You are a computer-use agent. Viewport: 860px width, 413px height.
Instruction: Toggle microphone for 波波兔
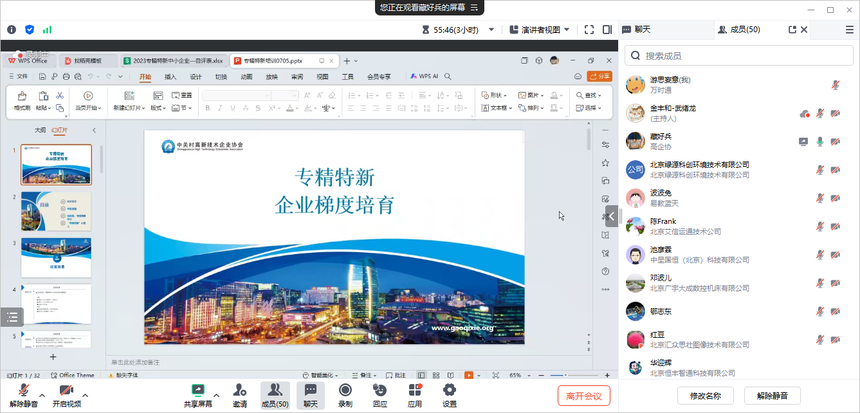(x=820, y=198)
